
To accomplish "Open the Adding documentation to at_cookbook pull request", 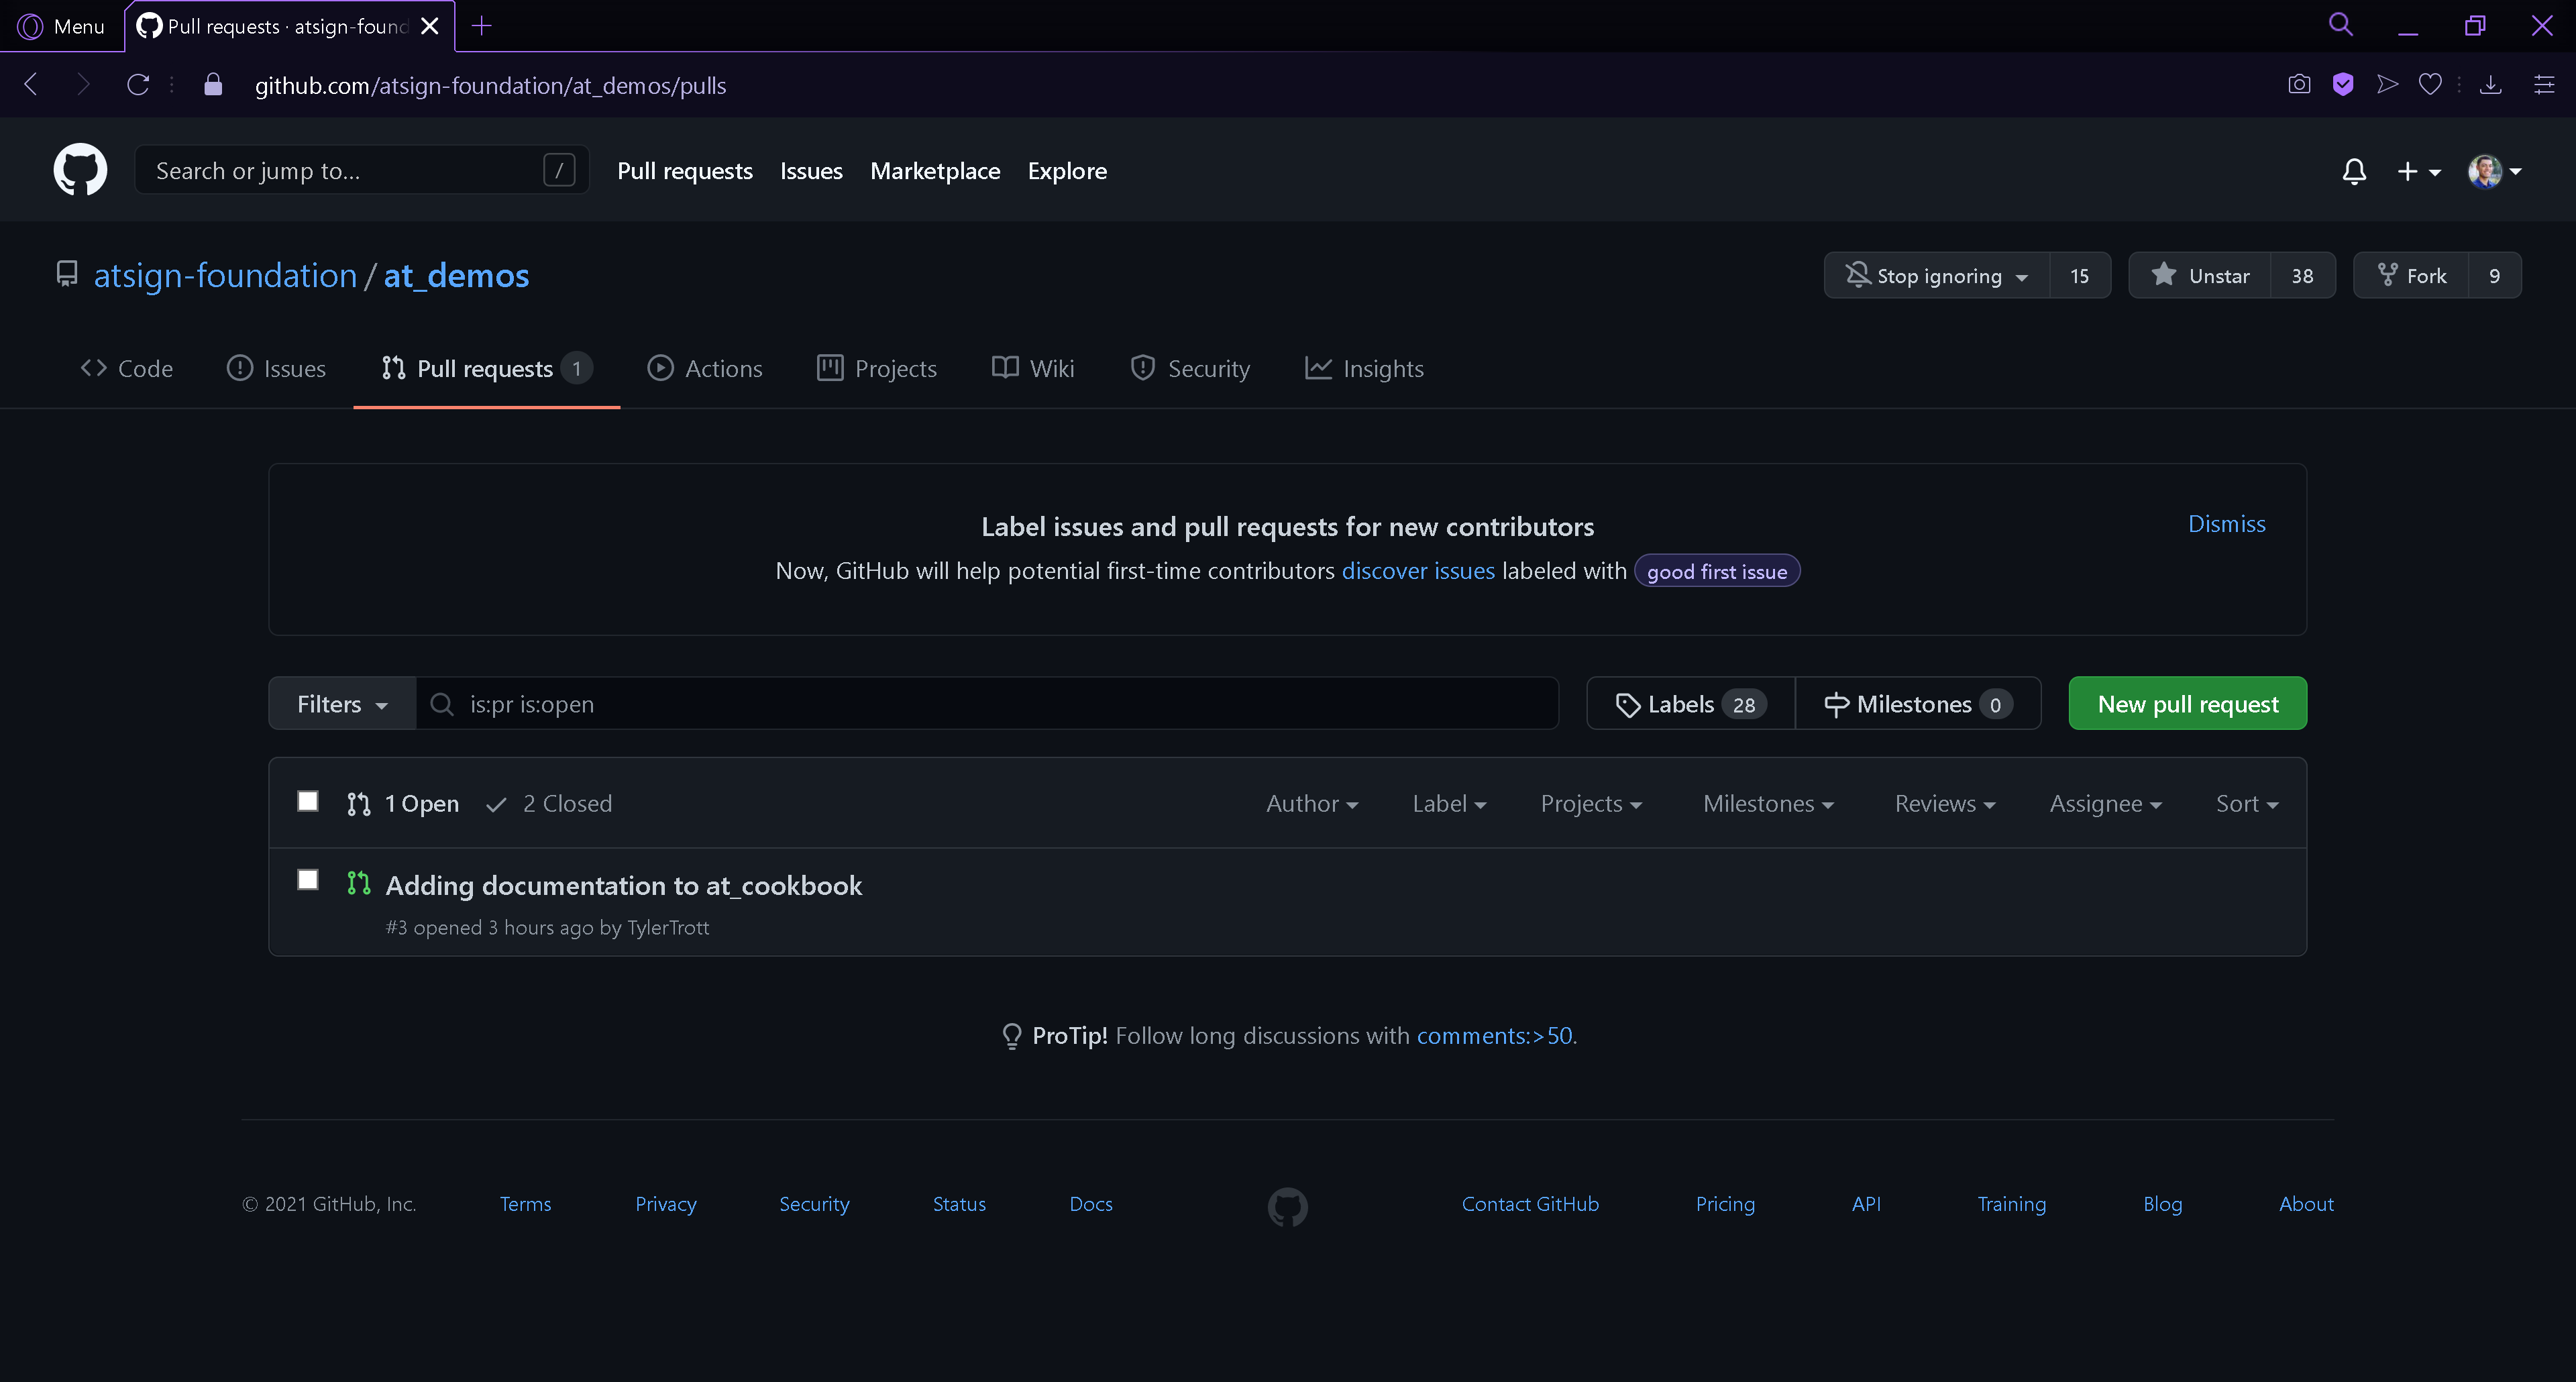I will [x=623, y=885].
